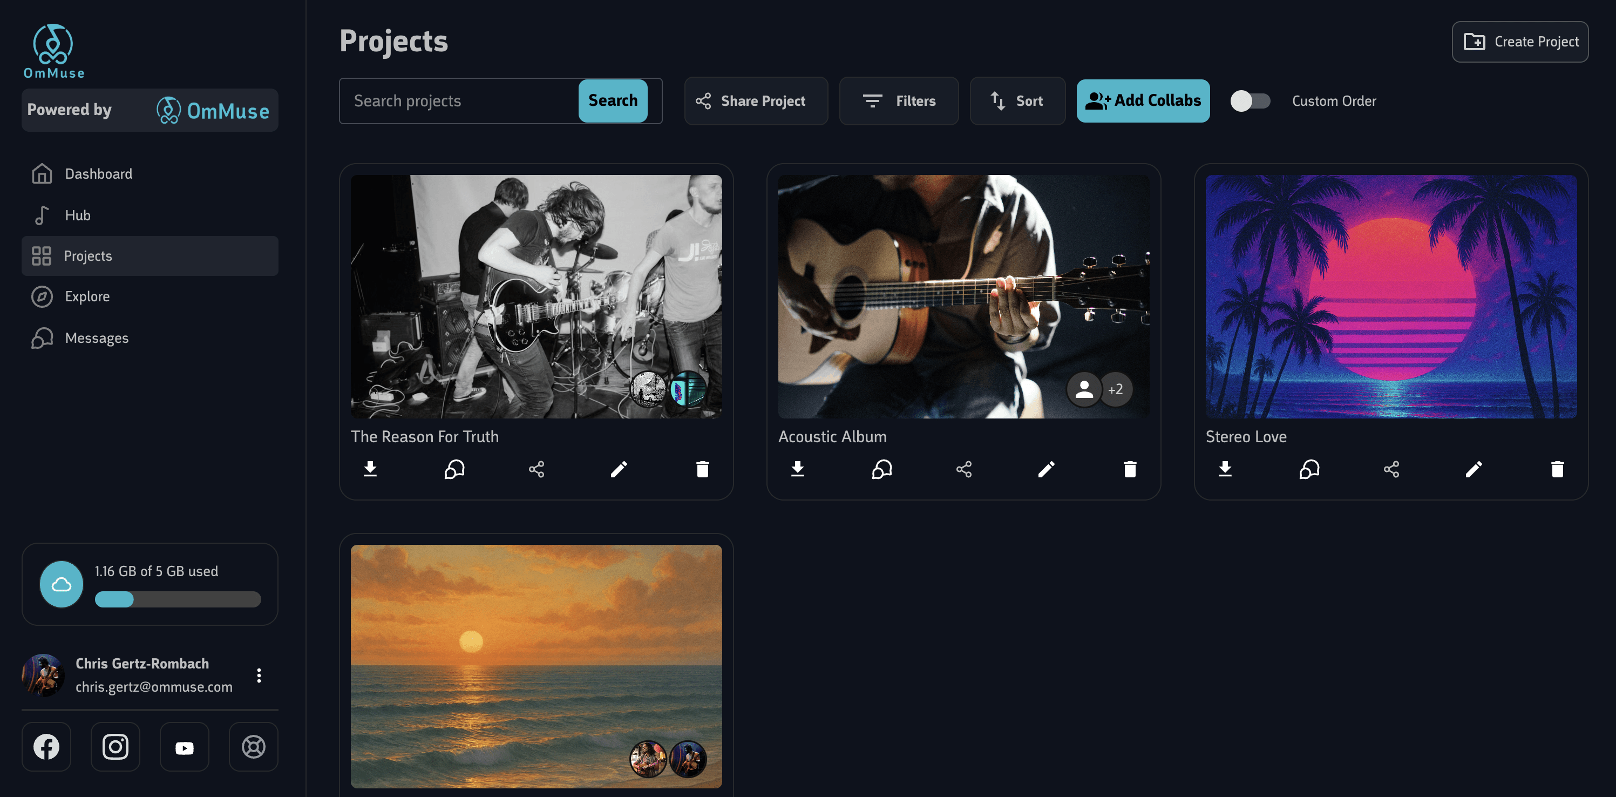Open Messages from the sidebar
The height and width of the screenshot is (797, 1616).
[97, 338]
